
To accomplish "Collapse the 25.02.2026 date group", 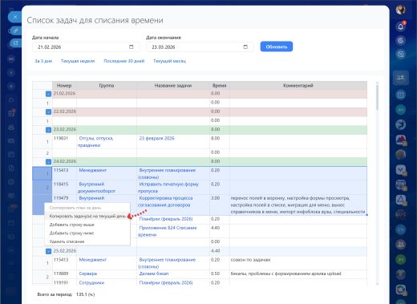I will point(48,251).
